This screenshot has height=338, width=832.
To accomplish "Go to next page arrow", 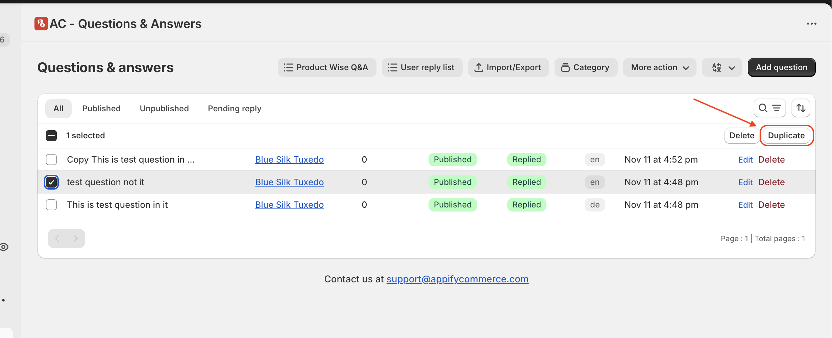I will tap(76, 238).
